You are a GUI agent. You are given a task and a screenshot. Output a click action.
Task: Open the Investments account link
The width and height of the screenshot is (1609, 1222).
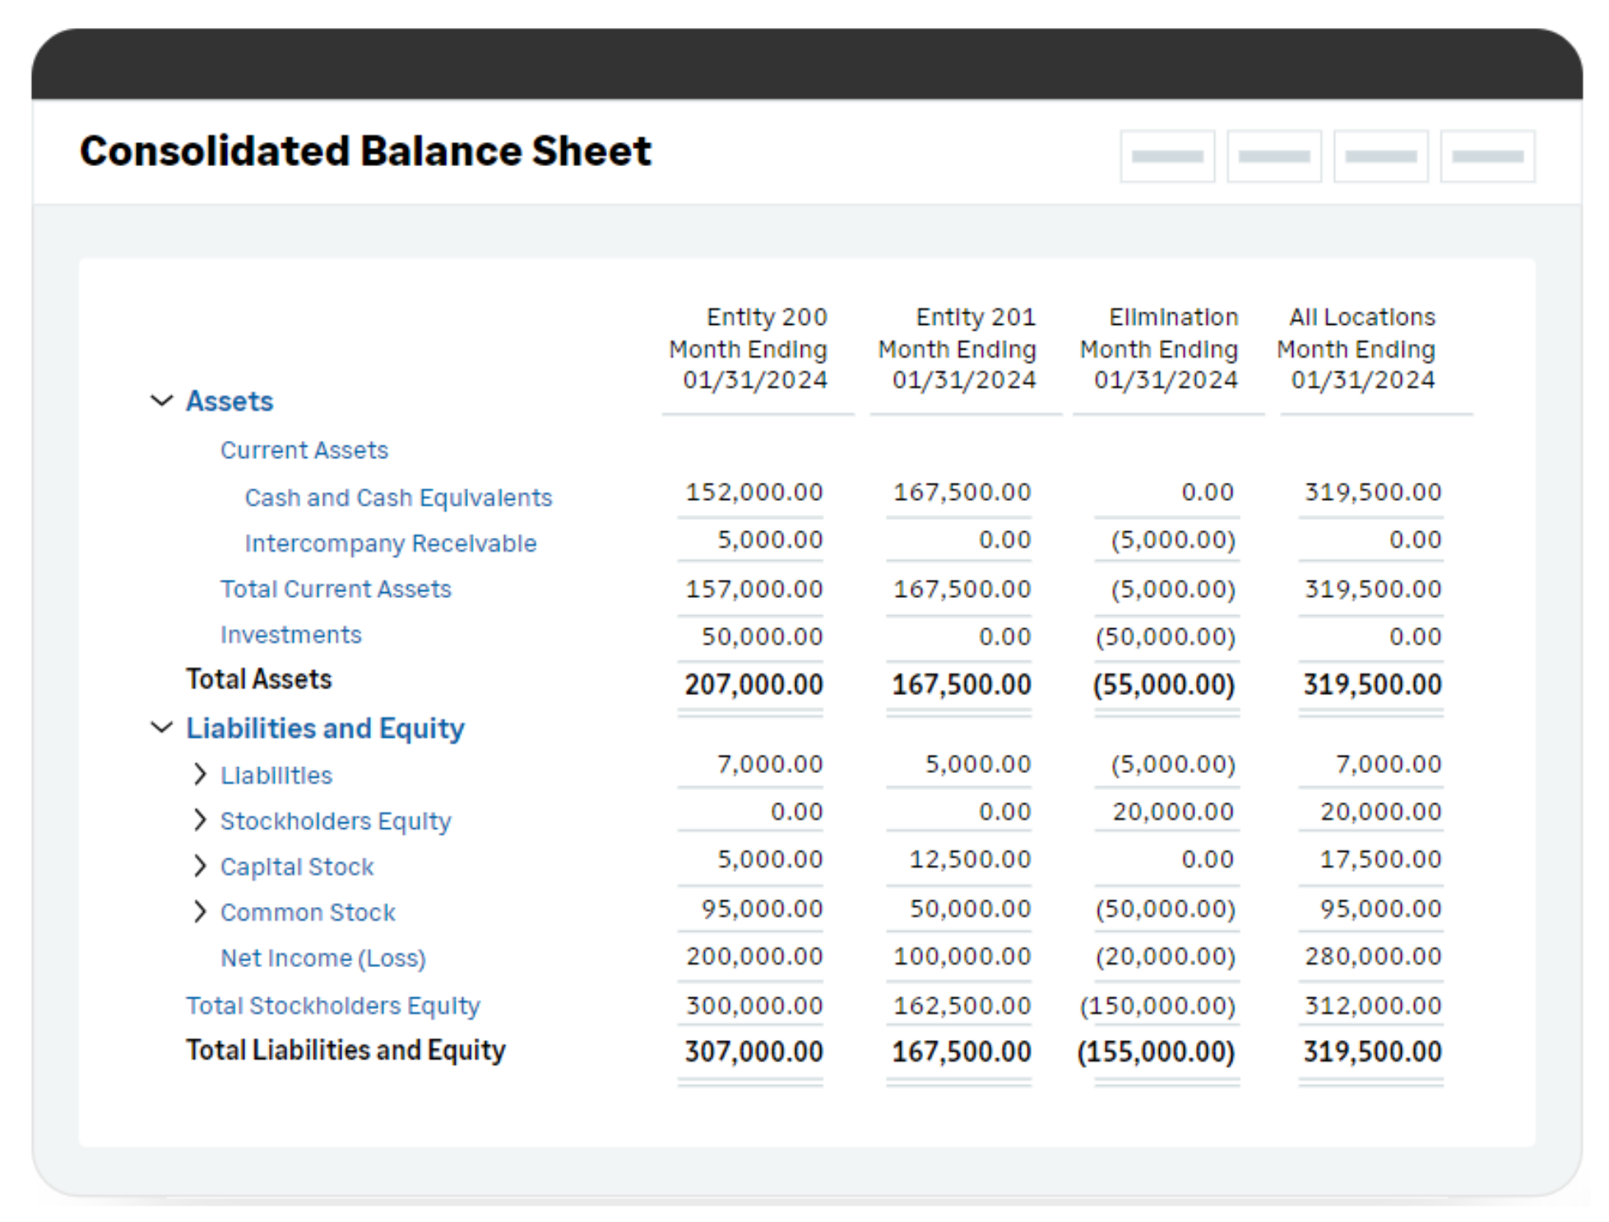(x=290, y=634)
